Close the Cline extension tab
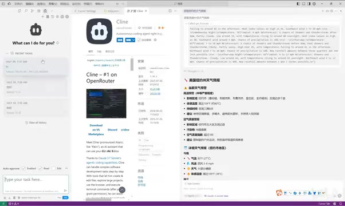The image size is (345, 206). (146, 11)
